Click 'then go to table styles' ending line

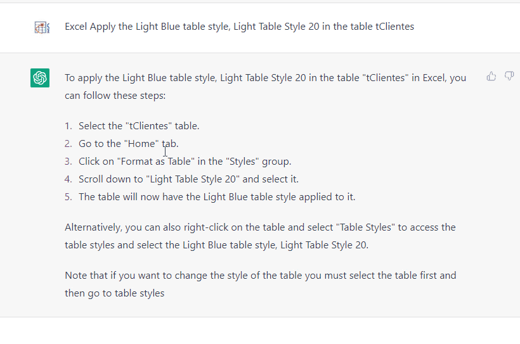(114, 293)
